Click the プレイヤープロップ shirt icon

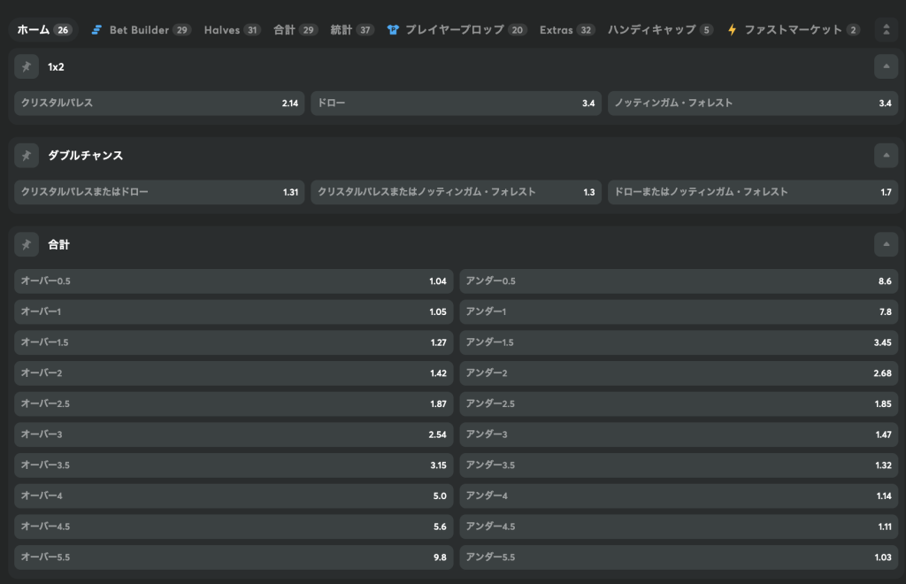click(393, 30)
